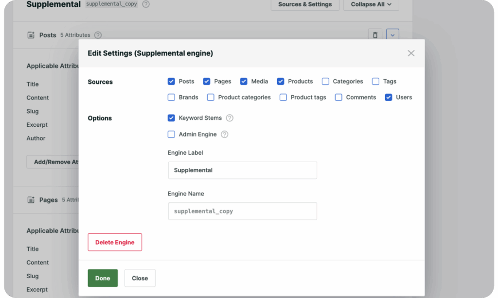Focus the Engine Label input field
This screenshot has width=498, height=298.
[x=242, y=170]
